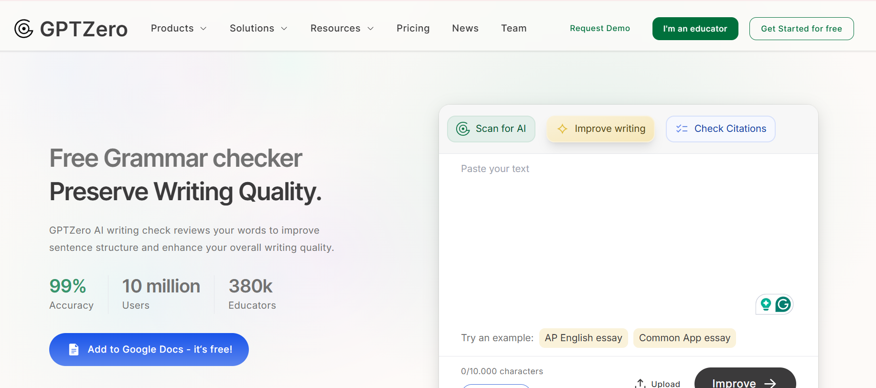
Task: Click the checklist icon on Check Citations
Action: click(682, 129)
